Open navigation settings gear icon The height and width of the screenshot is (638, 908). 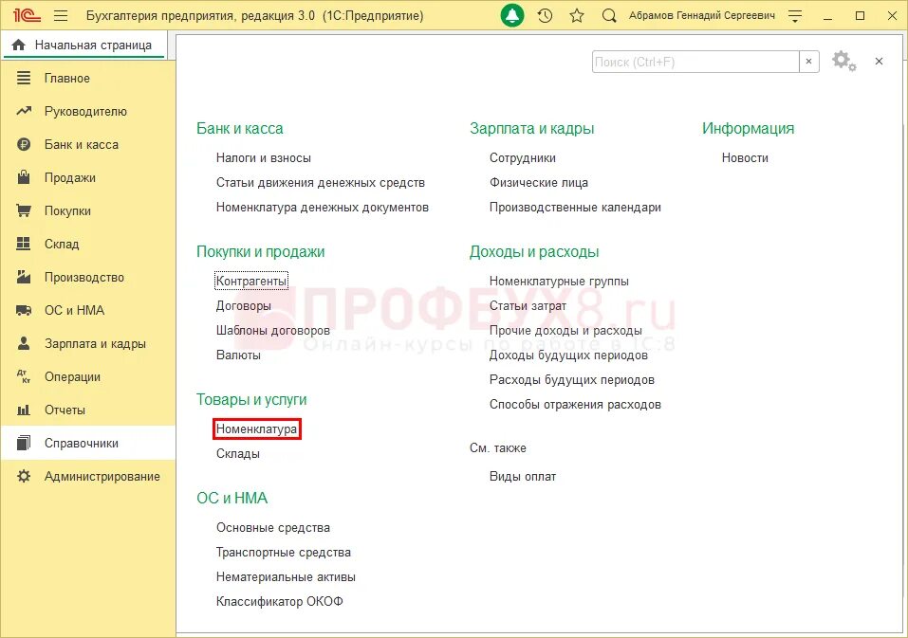[x=843, y=62]
